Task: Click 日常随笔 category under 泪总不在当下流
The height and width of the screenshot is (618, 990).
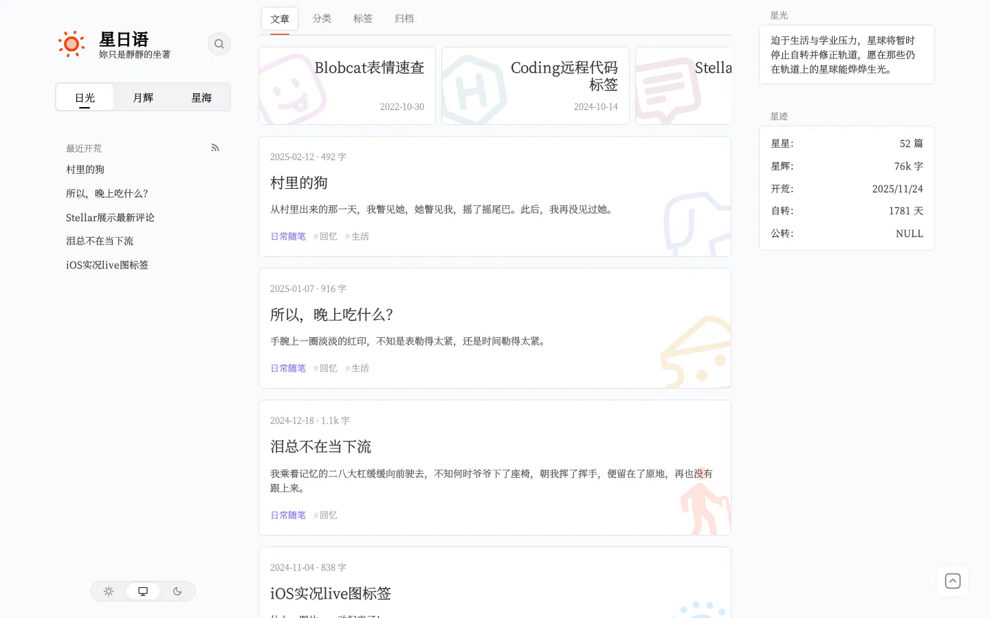Action: click(288, 515)
